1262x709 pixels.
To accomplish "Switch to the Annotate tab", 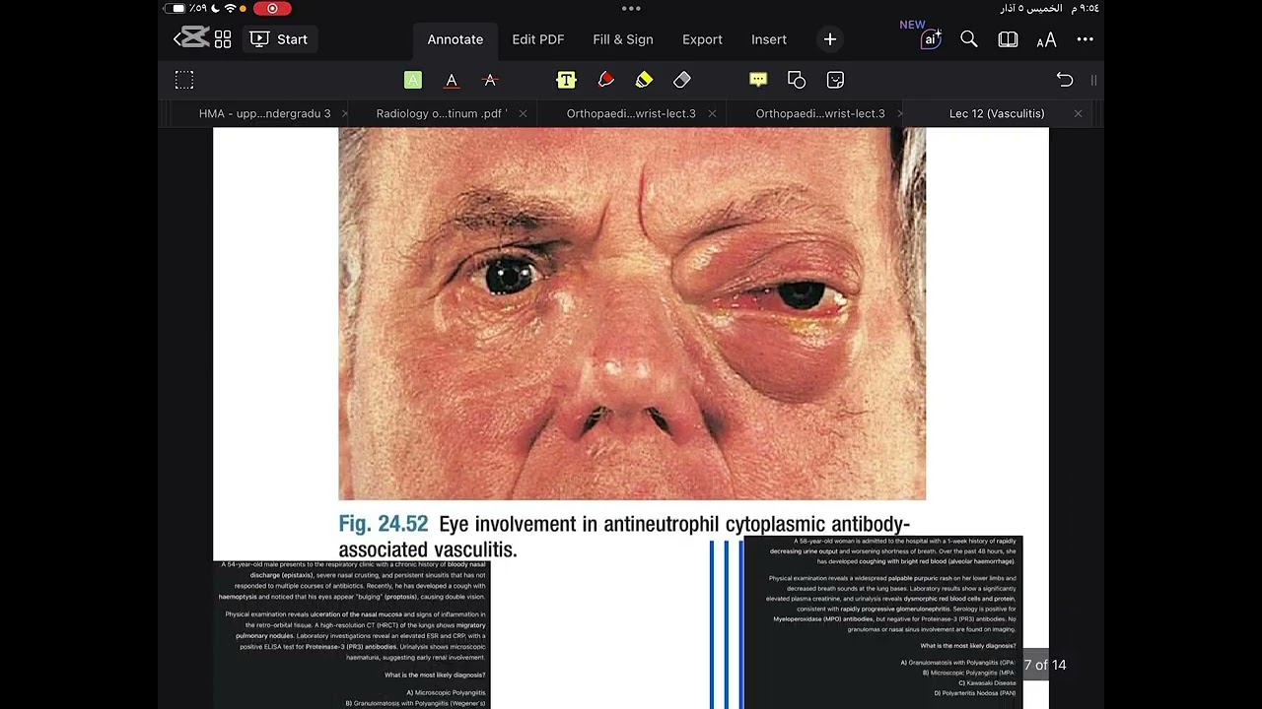I will pos(456,39).
